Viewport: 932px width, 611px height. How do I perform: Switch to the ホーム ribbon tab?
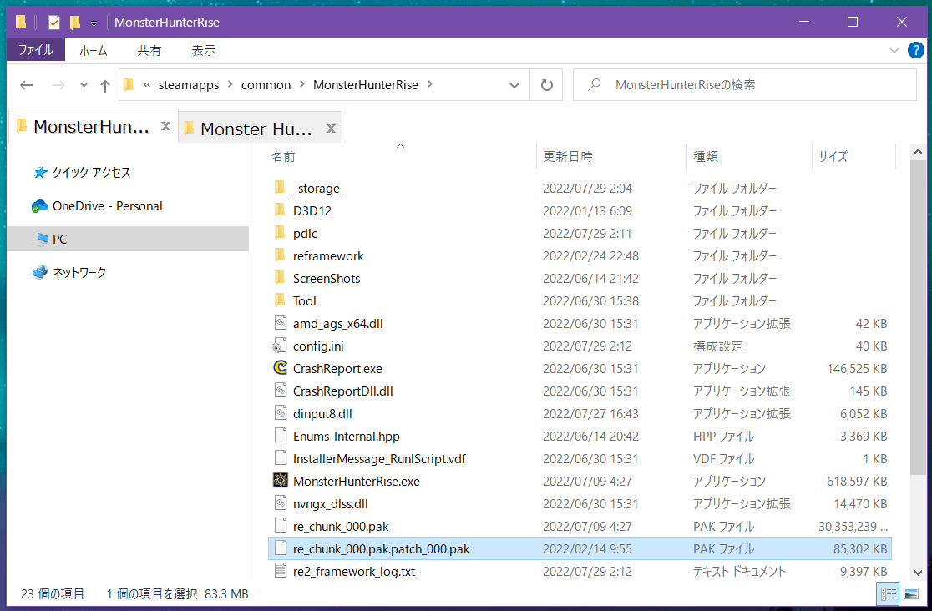94,51
